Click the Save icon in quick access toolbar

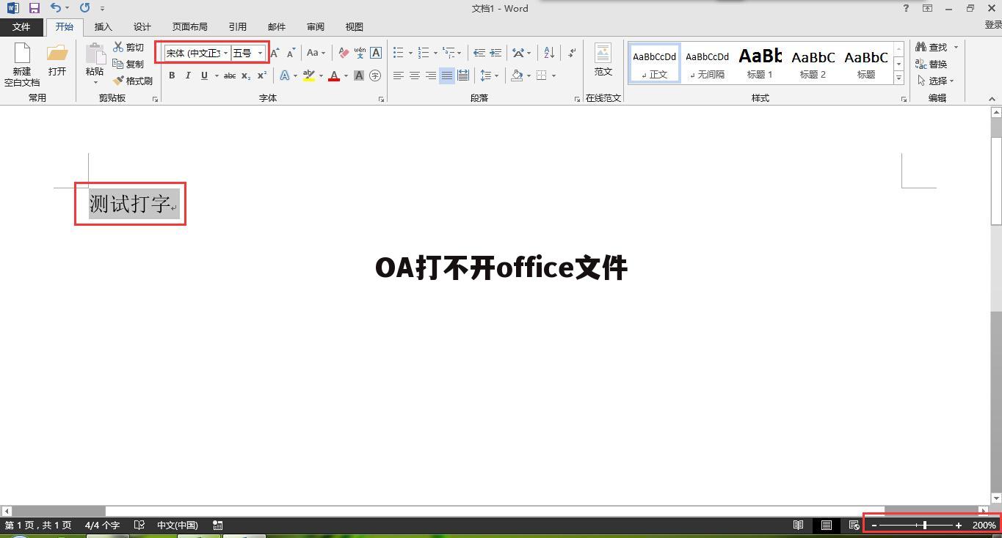[34, 8]
